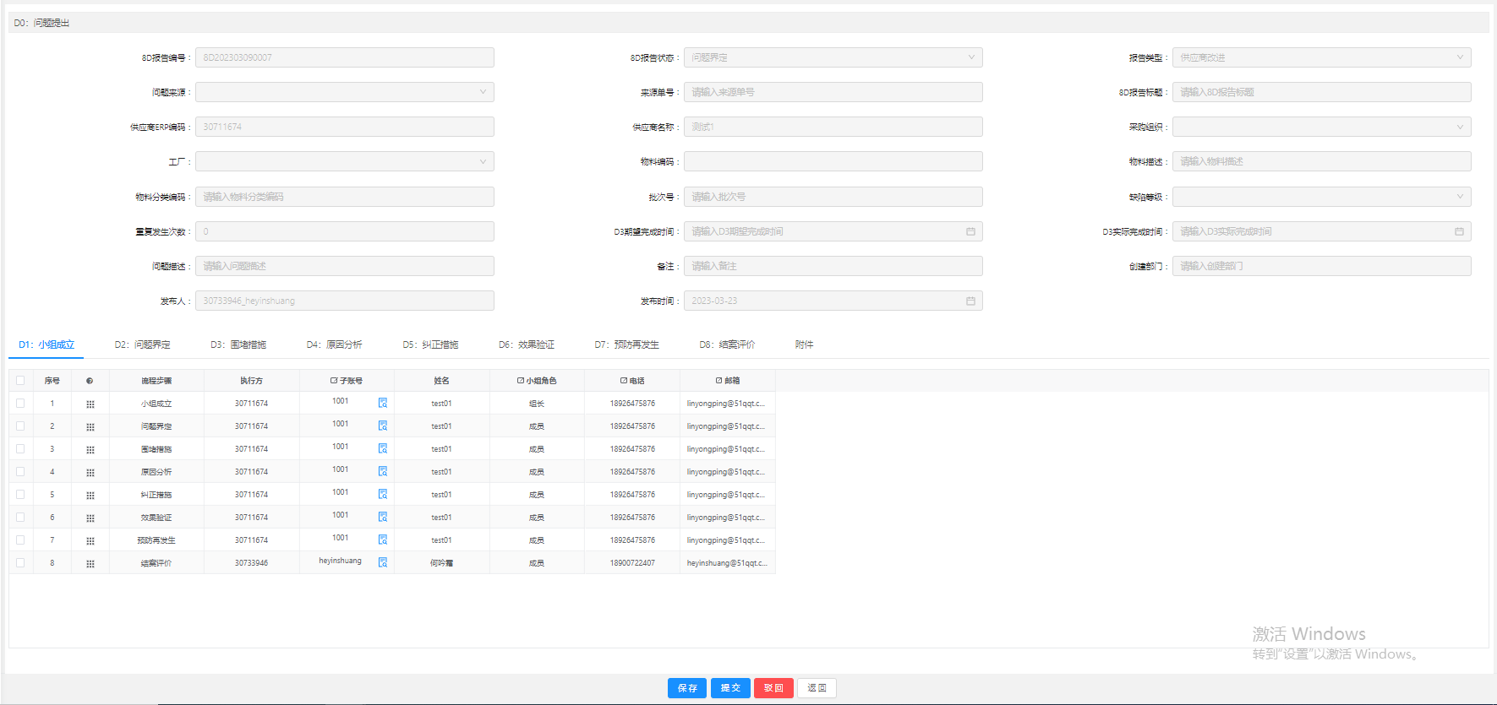The height and width of the screenshot is (705, 1497).
Task: Click grid handle icon for row 6
Action: click(x=90, y=518)
